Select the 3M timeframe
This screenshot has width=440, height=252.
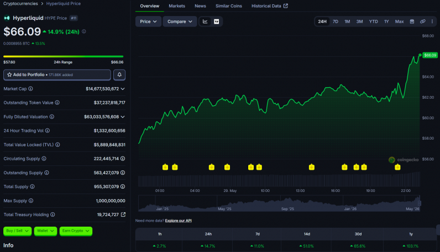click(359, 22)
